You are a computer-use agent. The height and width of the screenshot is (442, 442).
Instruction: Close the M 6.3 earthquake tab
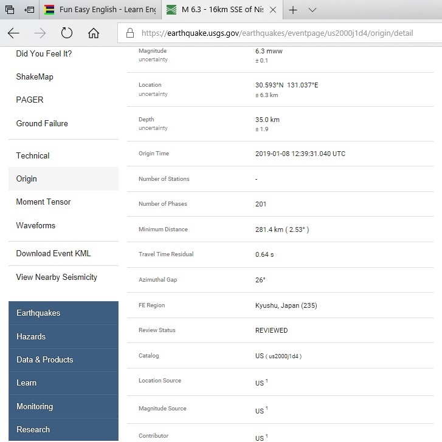point(272,10)
